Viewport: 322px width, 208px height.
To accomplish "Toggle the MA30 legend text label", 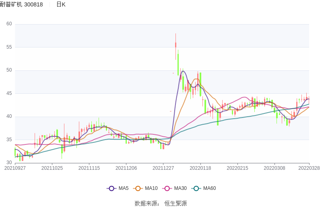I will [x=180, y=188].
